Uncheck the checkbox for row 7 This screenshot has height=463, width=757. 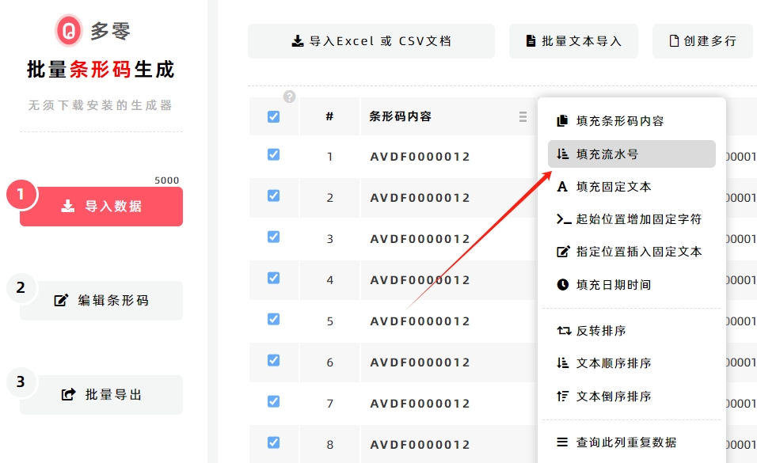tap(273, 401)
